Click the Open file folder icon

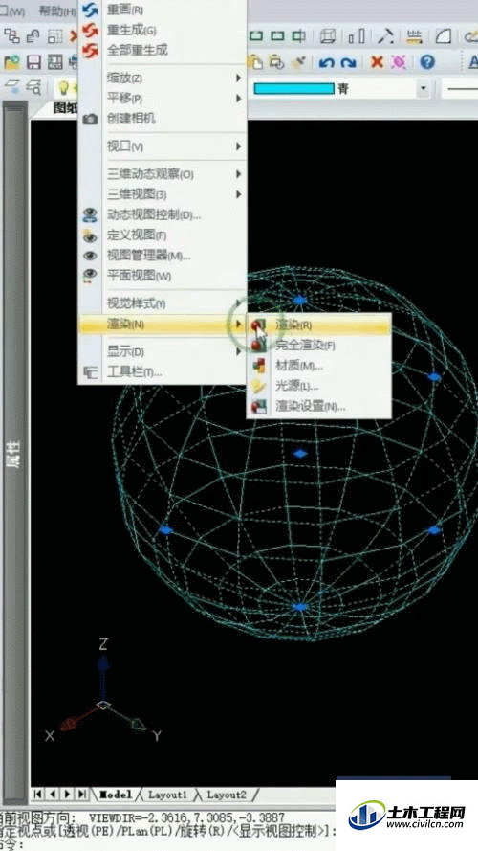pos(11,62)
